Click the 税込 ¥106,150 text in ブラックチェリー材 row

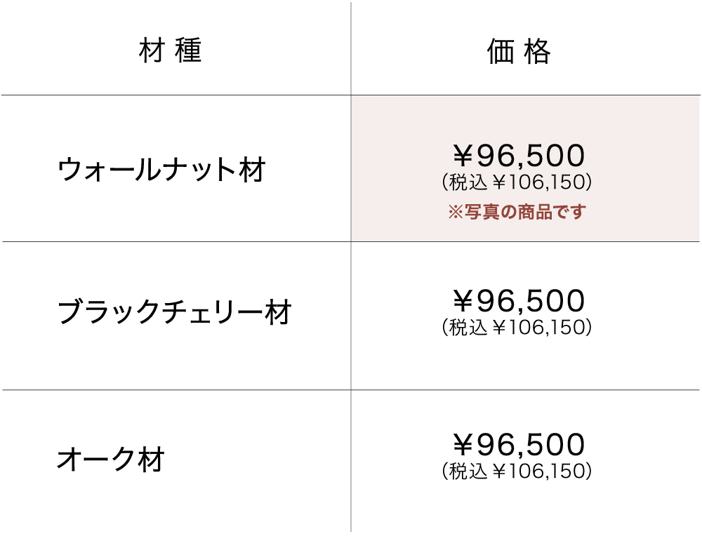[517, 327]
